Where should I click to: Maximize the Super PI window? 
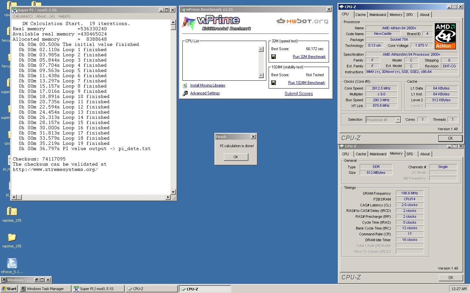tap(167, 10)
